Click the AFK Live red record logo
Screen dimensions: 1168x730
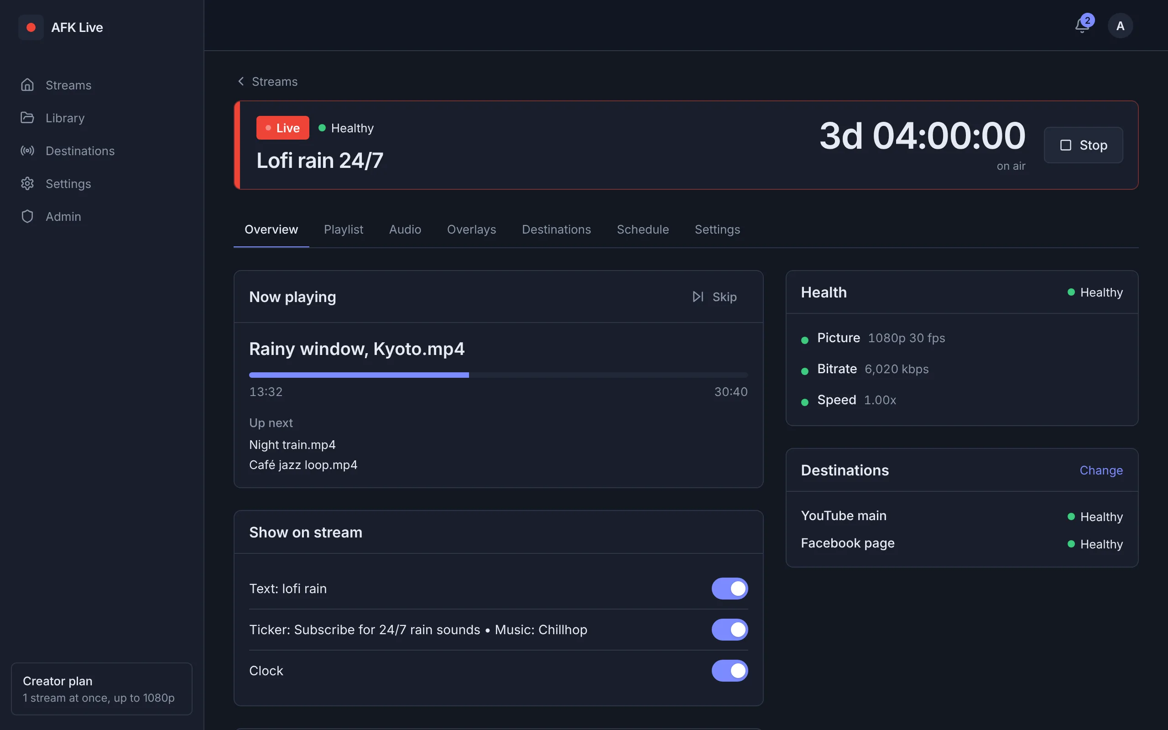tap(31, 27)
